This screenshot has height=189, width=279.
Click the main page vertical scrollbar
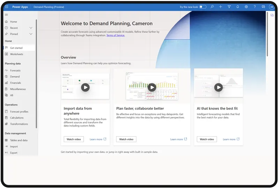pyautogui.click(x=267, y=35)
